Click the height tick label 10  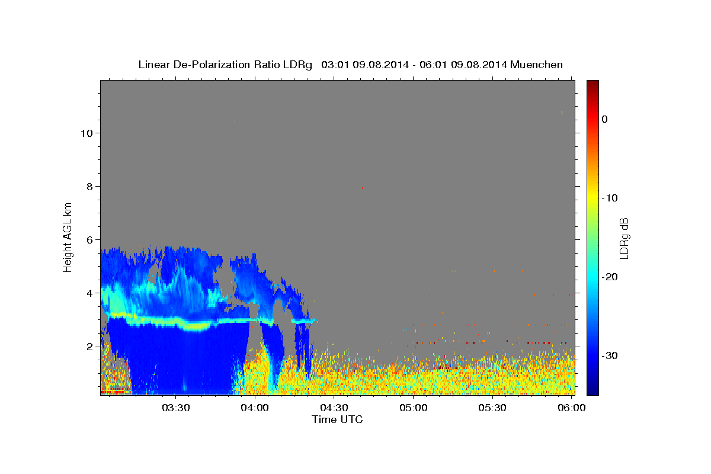(x=86, y=133)
